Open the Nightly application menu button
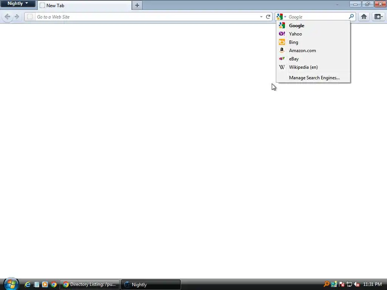Screen dimensions: 387x290 pyautogui.click(x=18, y=3)
